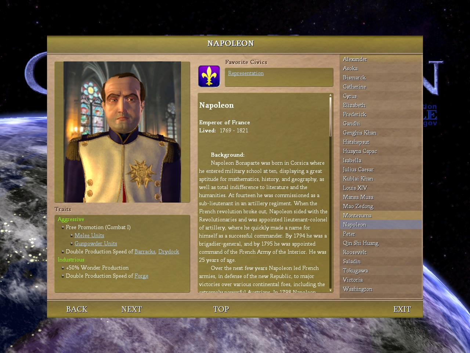Image resolution: width=470 pixels, height=353 pixels.
Task: Click the NEXT navigation button
Action: [131, 309]
